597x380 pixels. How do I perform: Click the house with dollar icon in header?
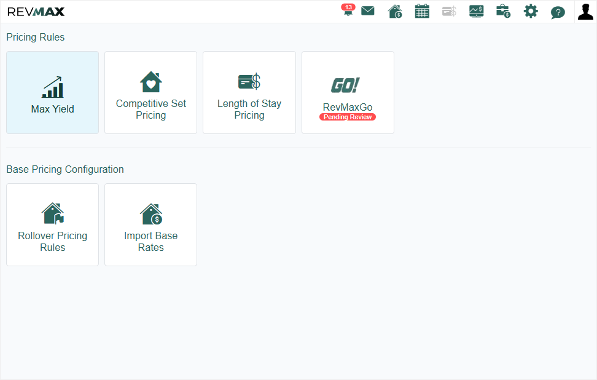point(395,12)
